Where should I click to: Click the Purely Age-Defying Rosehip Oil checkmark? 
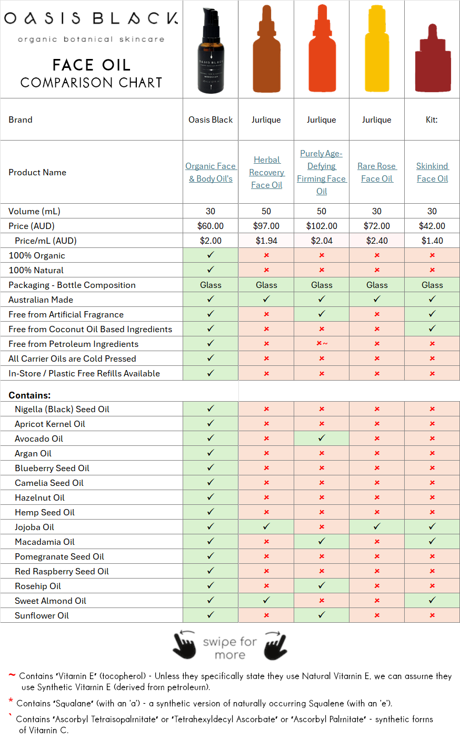click(322, 585)
